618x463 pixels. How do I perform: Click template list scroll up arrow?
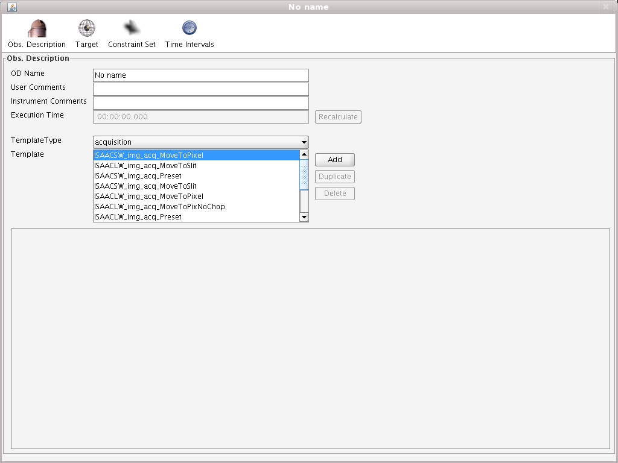pos(304,155)
